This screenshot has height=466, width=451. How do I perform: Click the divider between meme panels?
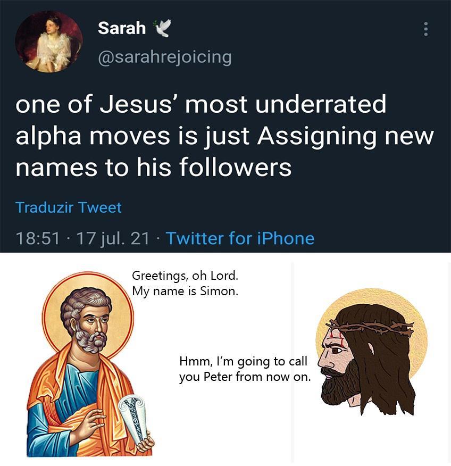click(293, 362)
